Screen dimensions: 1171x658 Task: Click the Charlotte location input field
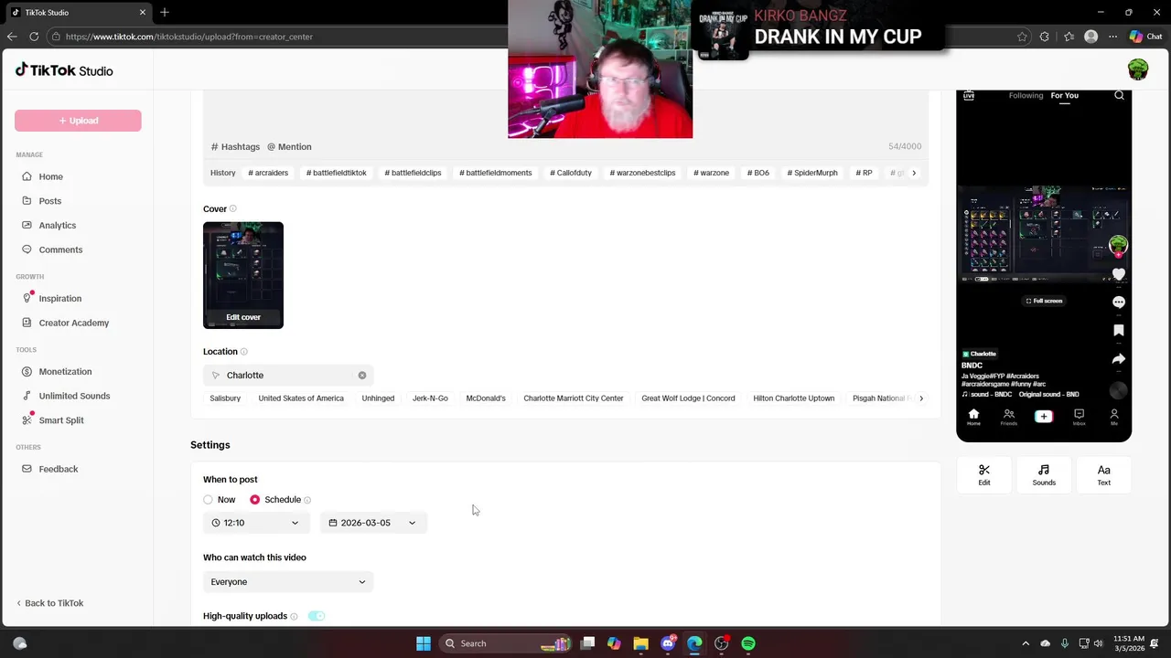(x=288, y=376)
